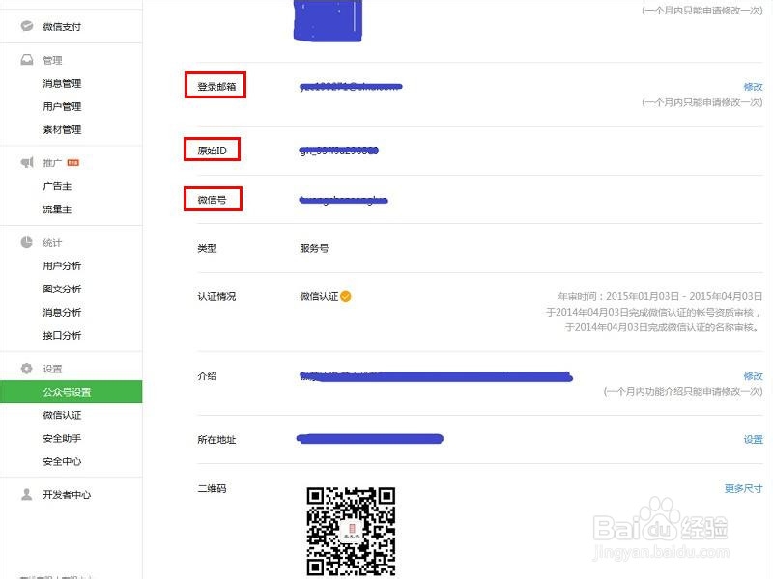
Task: Click 修改 next to 登录邮箱
Action: 753,86
